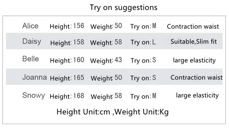Select the name Daisy
Image resolution: width=229 pixels, height=131 pixels.
point(32,42)
